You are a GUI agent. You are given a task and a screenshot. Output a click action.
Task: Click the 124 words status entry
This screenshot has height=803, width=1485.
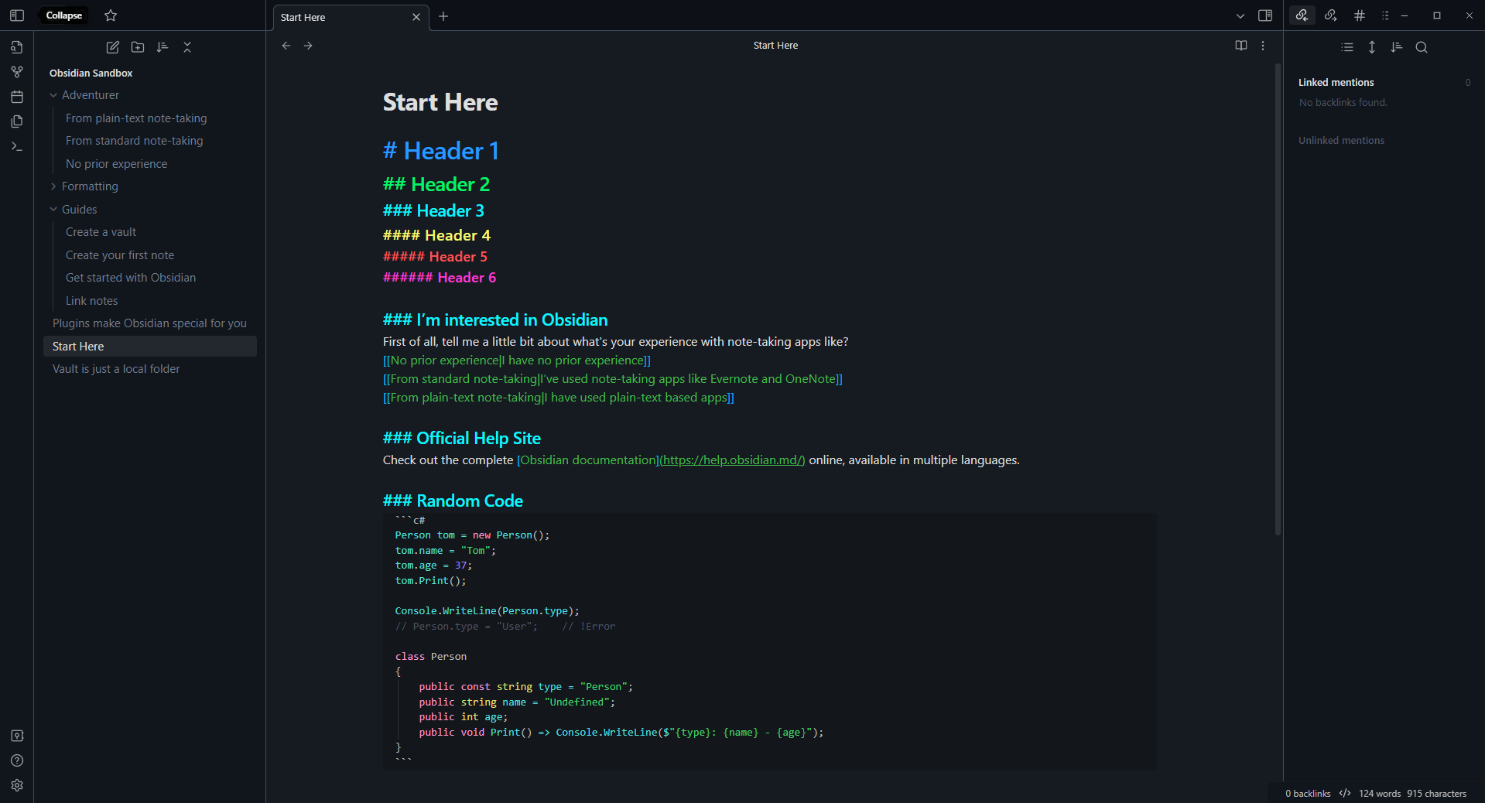click(1380, 794)
